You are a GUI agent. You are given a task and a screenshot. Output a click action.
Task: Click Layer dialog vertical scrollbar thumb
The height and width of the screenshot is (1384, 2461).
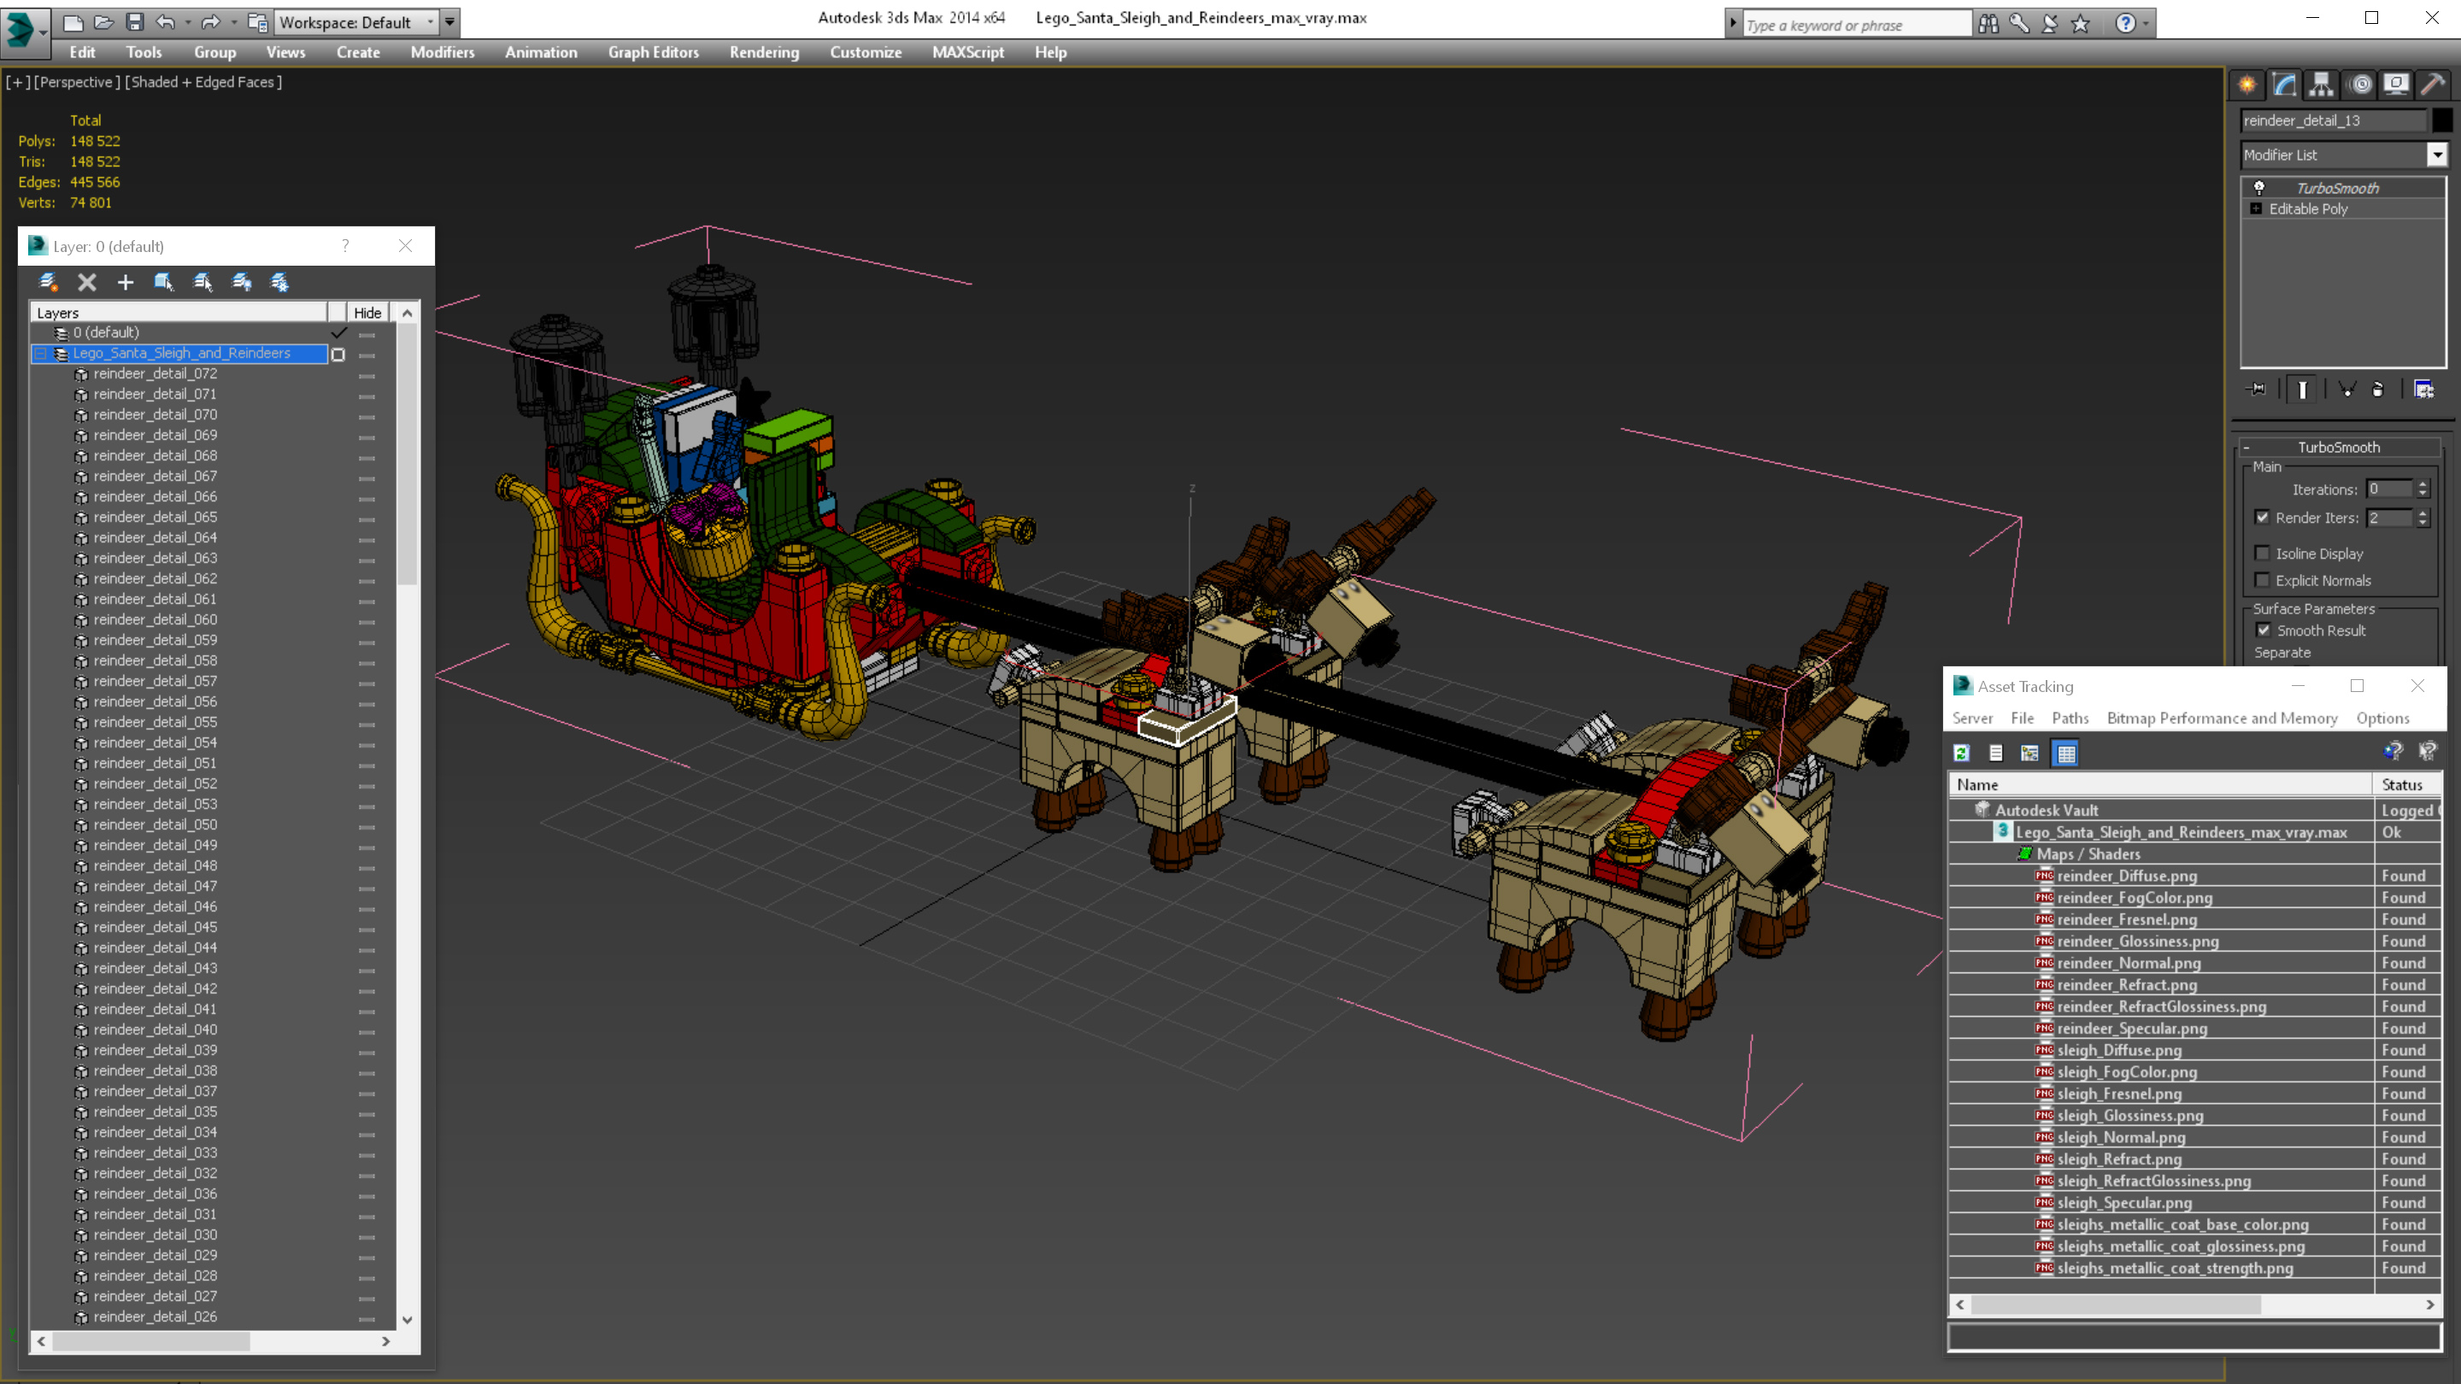click(x=407, y=454)
